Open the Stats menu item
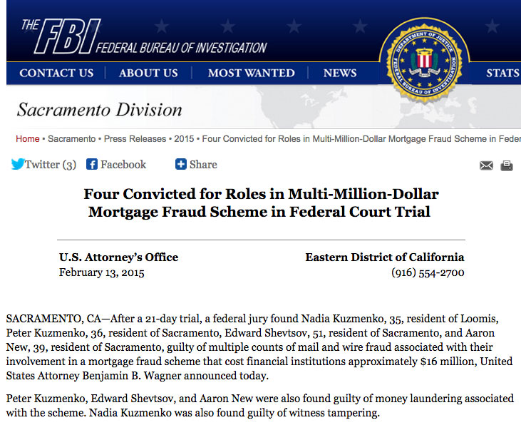 click(x=503, y=73)
